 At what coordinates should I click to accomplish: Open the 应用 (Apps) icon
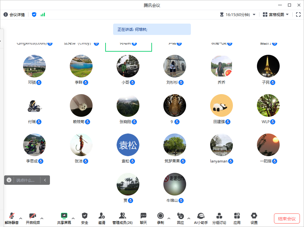237,218
